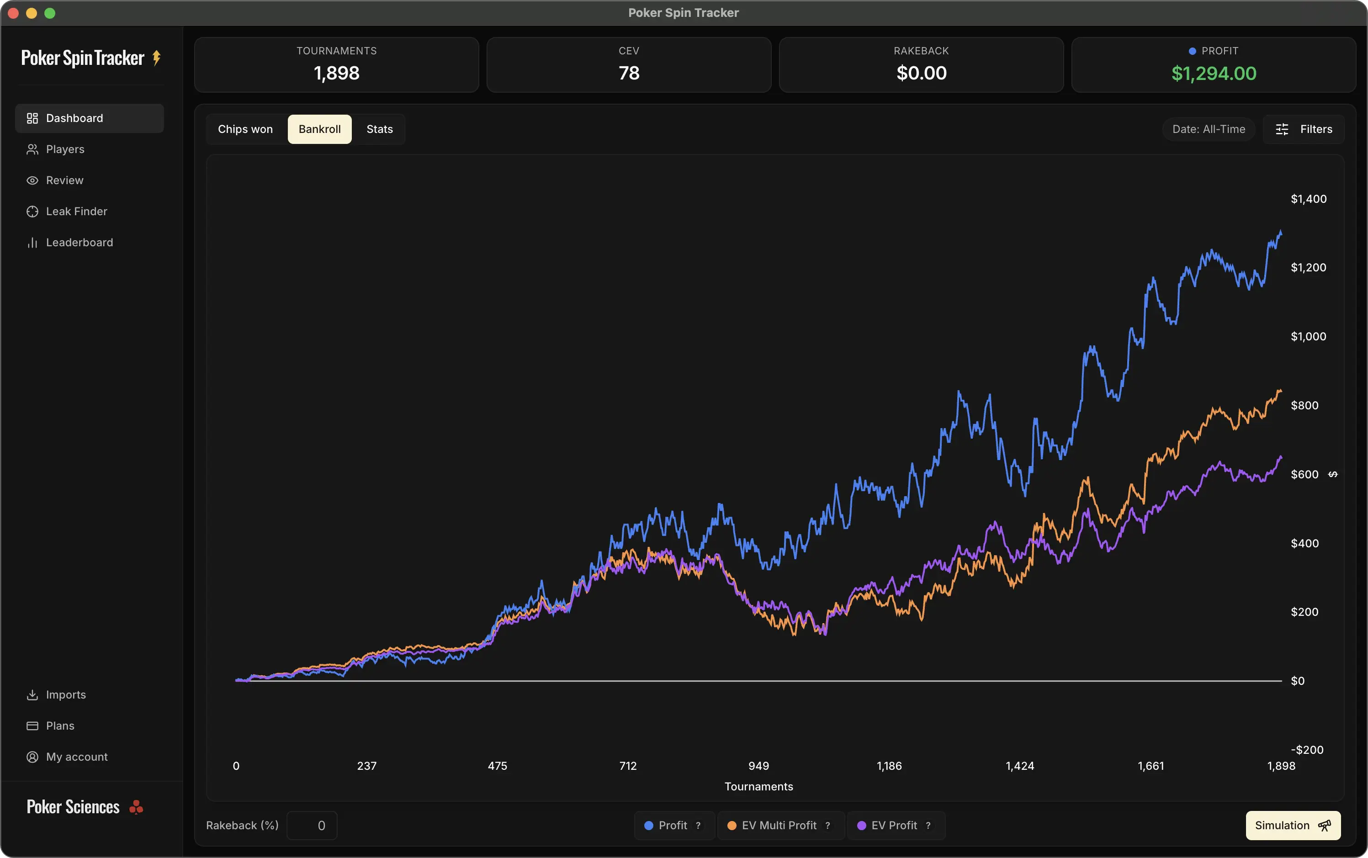Click the Plans card icon
This screenshot has width=1368, height=858.
(x=32, y=726)
